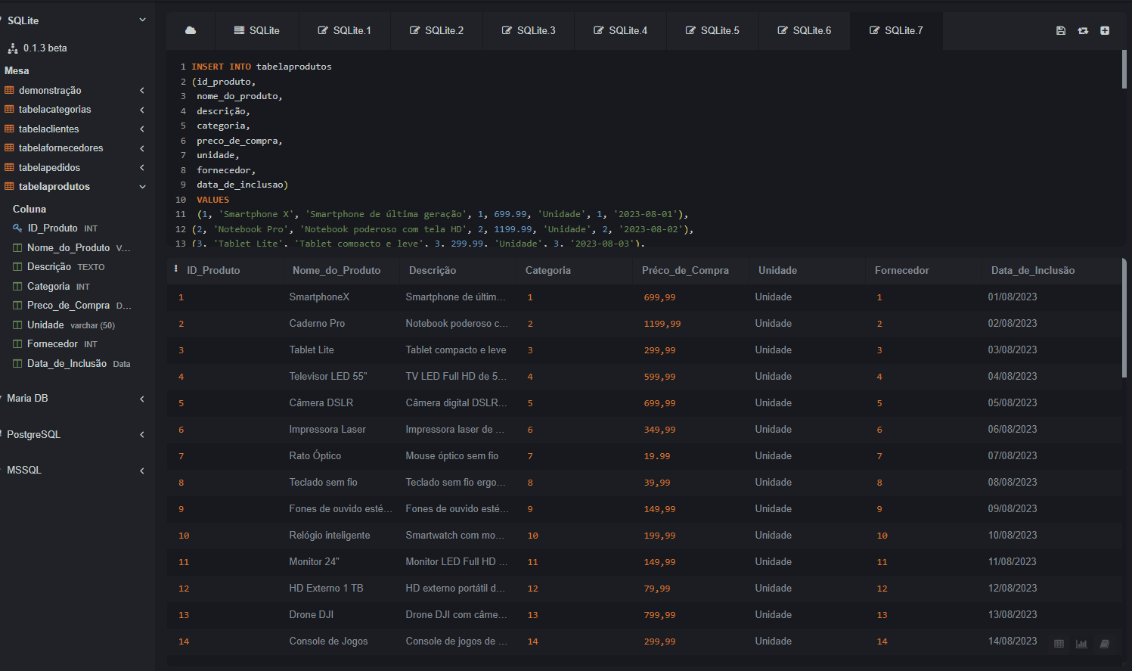The image size is (1132, 671).
Task: Click the 0.1.3 beta version label
Action: (x=45, y=48)
